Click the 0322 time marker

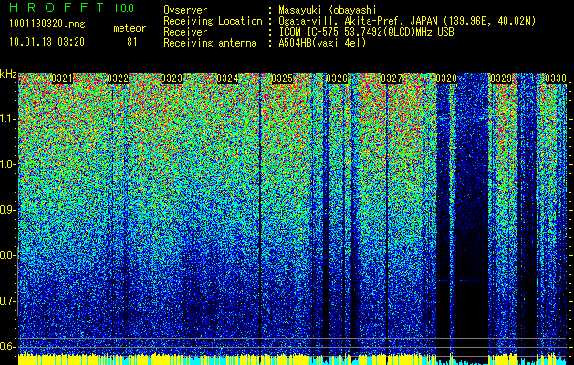click(118, 78)
